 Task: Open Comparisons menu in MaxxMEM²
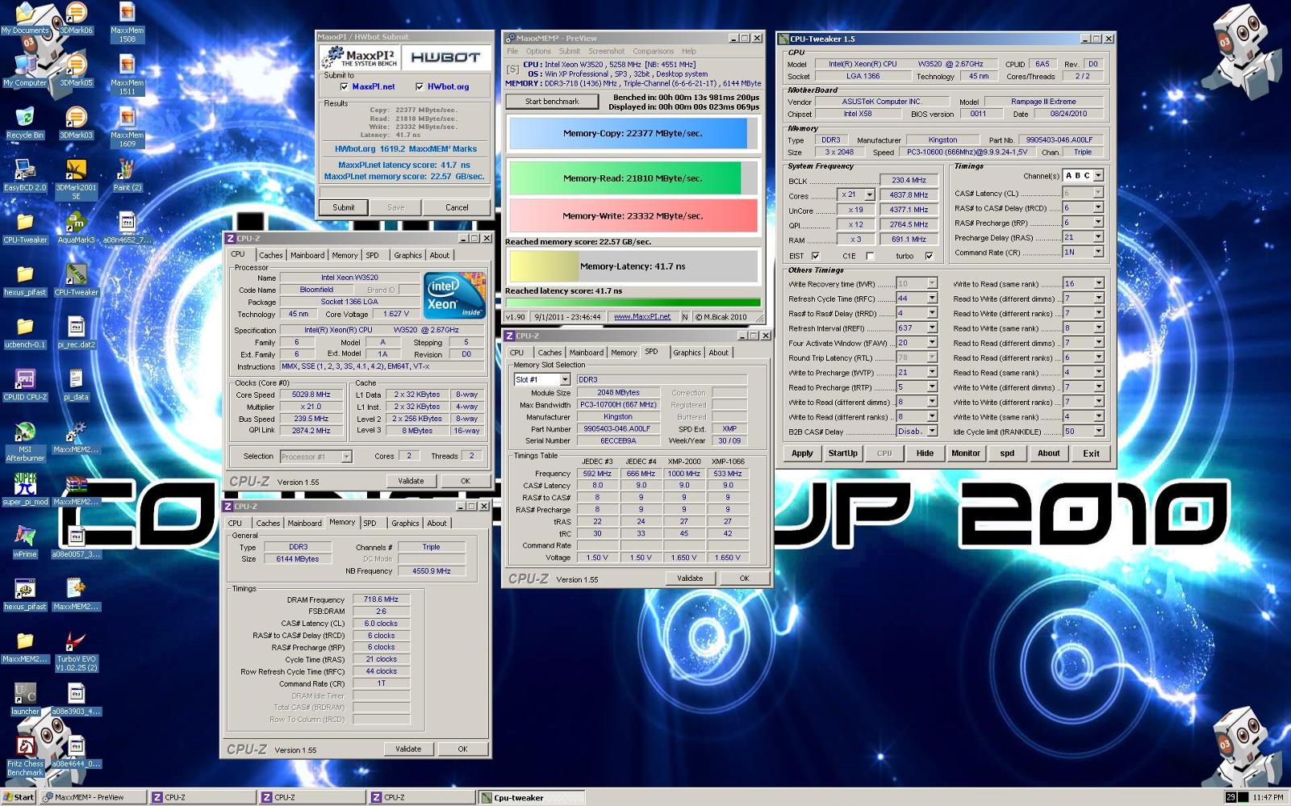tap(653, 51)
